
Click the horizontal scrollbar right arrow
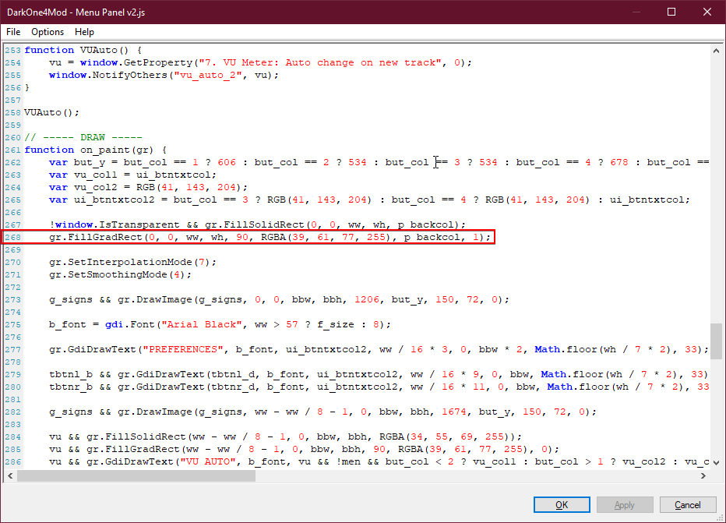pos(703,474)
